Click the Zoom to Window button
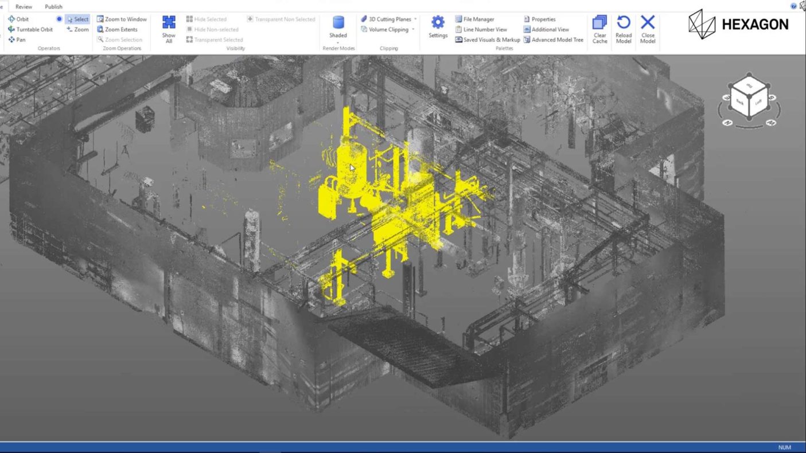 122,19
